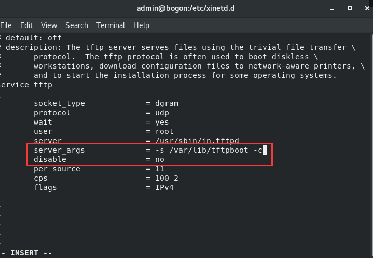Image resolution: width=373 pixels, height=258 pixels.
Task: Close the terminal window
Action: click(x=367, y=8)
